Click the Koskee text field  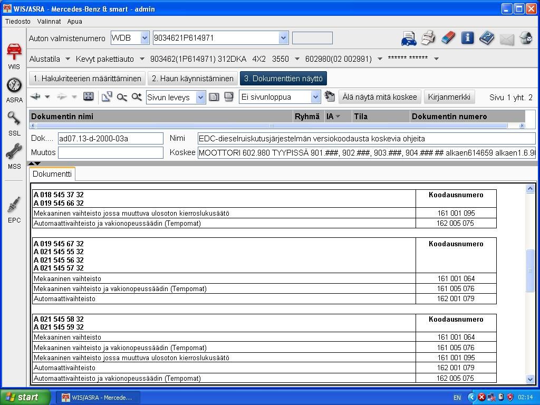coord(367,152)
